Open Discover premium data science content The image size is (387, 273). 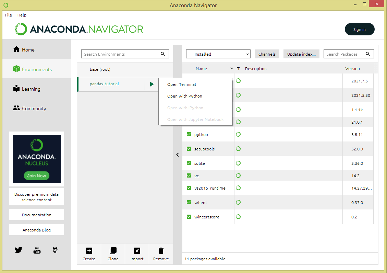pyautogui.click(x=37, y=197)
